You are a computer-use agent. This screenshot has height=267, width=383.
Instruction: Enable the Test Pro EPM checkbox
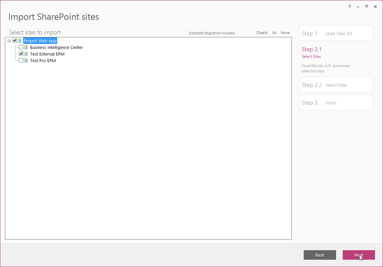click(21, 60)
